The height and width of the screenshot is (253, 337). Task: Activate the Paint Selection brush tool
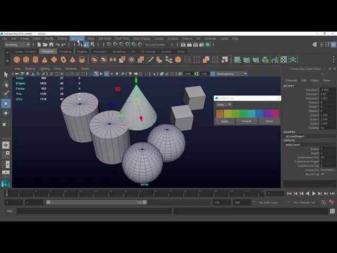tap(6, 94)
